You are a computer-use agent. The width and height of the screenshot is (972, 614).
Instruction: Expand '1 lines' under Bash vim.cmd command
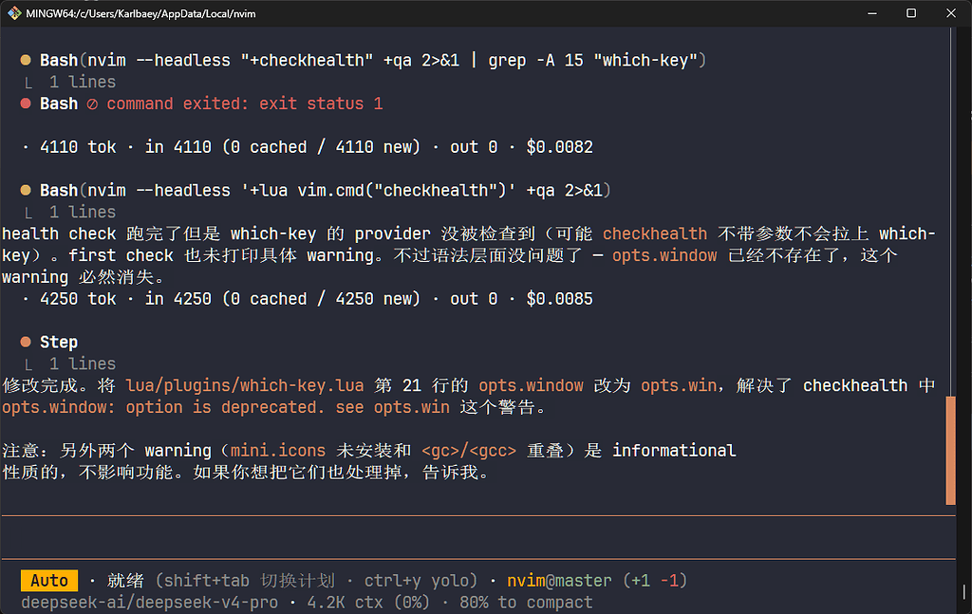(x=83, y=212)
